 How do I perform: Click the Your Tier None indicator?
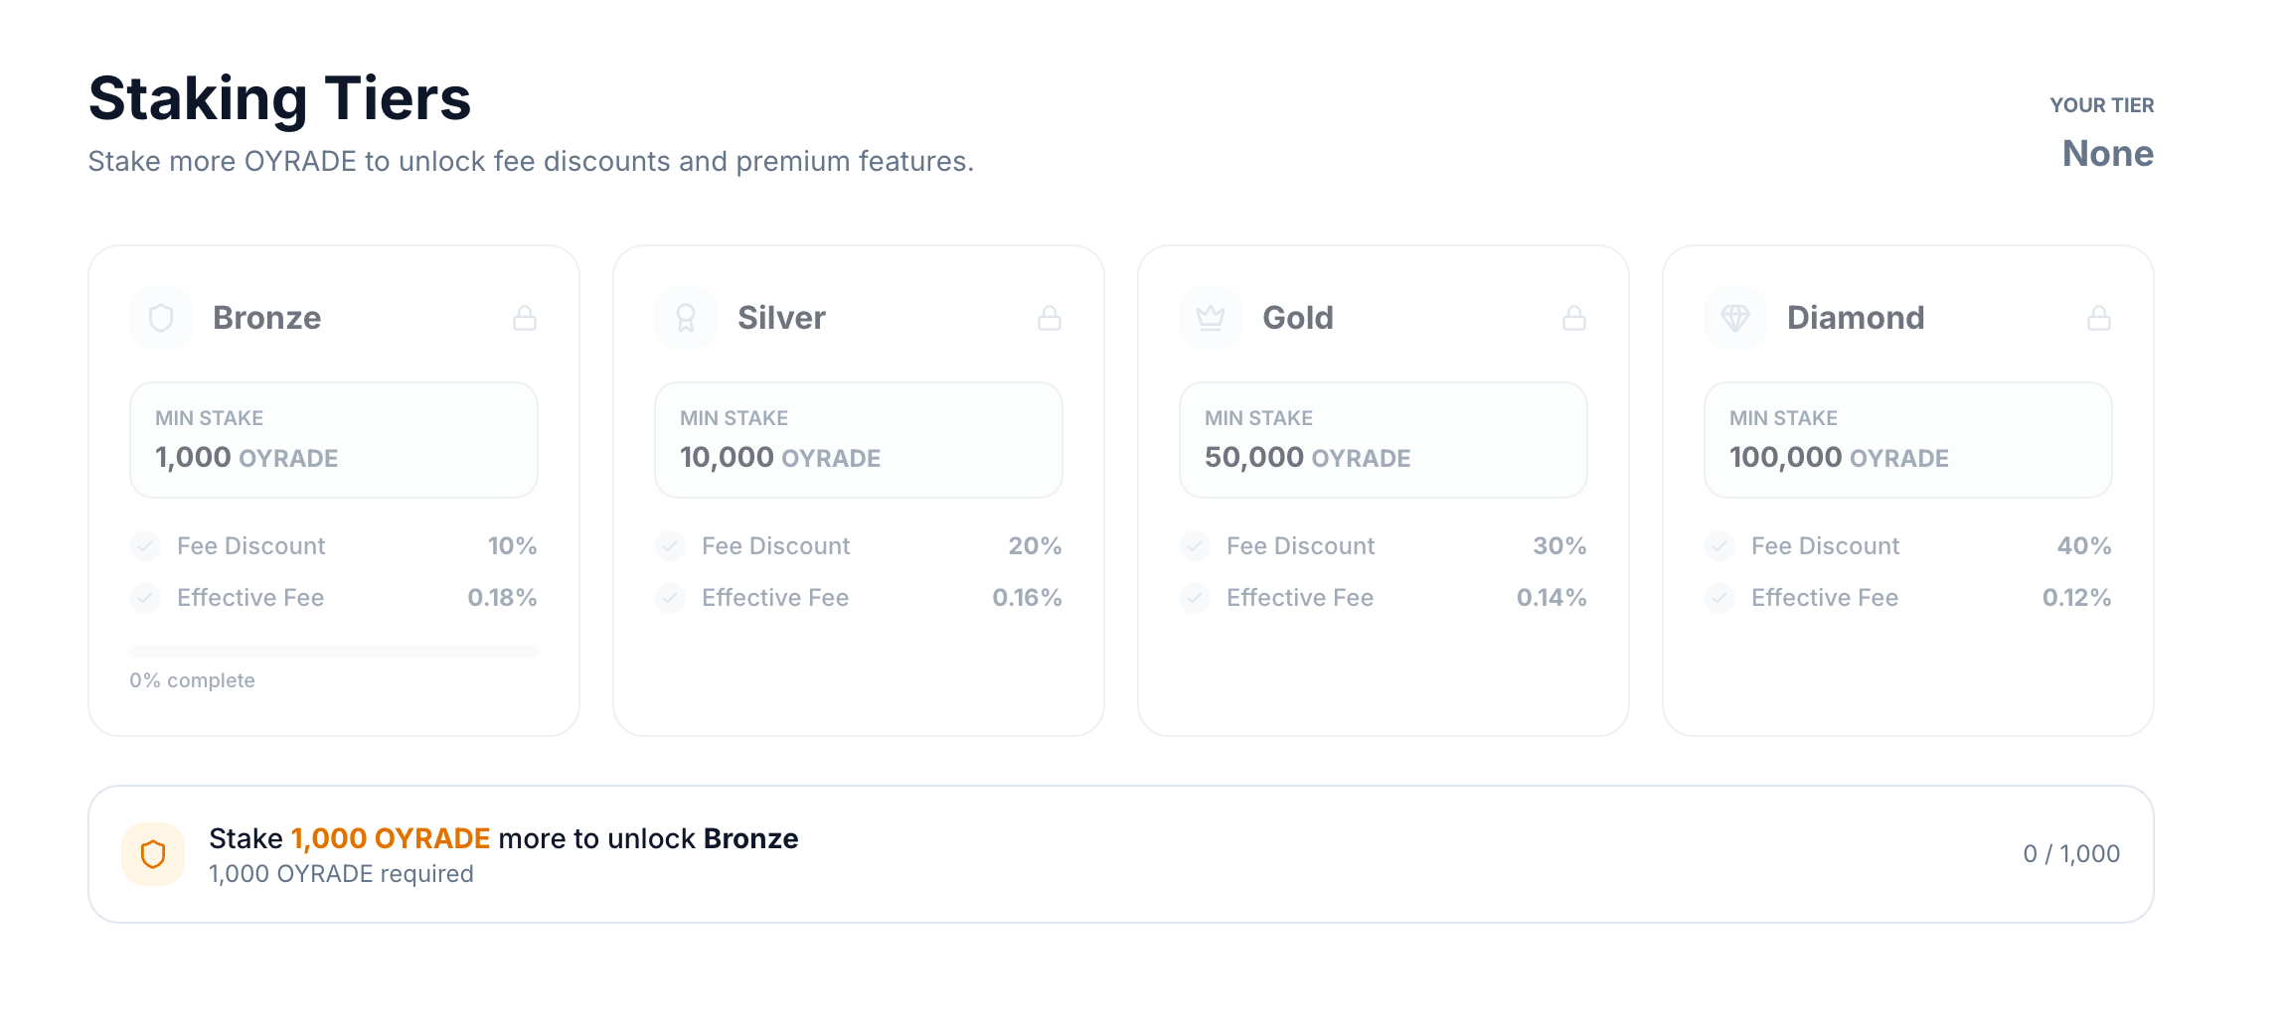(2106, 153)
